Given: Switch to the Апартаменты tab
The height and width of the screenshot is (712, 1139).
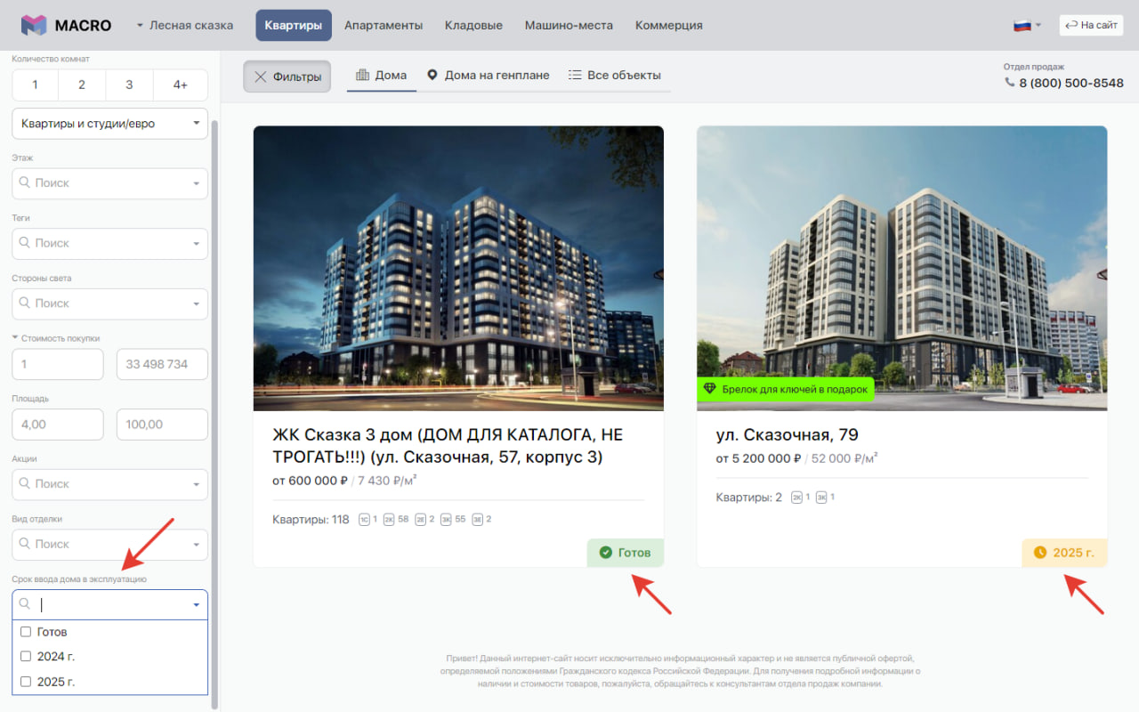Looking at the screenshot, I should (384, 25).
